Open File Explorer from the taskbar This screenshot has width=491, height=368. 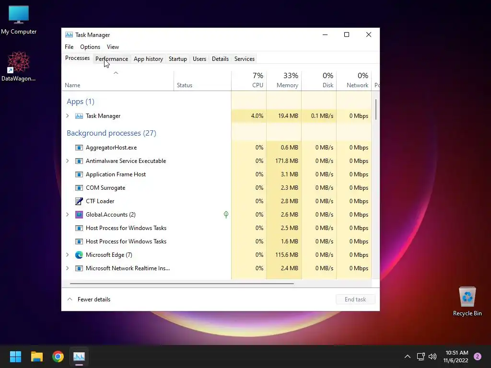click(36, 356)
